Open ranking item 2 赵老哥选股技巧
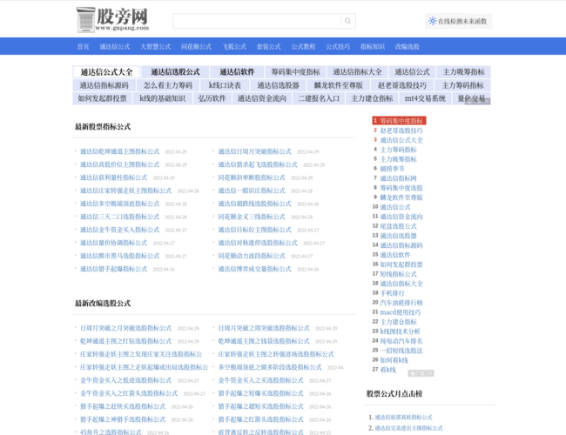This screenshot has height=435, width=566. coord(401,130)
